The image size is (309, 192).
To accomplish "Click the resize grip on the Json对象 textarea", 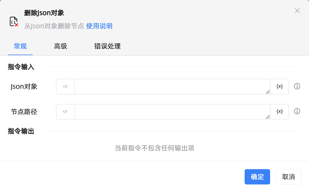I will point(267,93).
